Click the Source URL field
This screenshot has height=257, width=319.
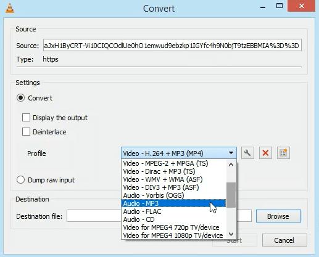tap(172, 46)
